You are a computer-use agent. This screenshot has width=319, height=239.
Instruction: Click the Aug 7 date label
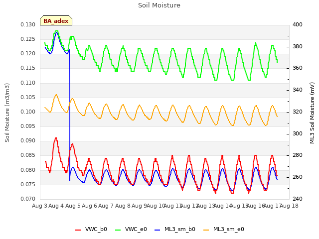(x=106, y=206)
